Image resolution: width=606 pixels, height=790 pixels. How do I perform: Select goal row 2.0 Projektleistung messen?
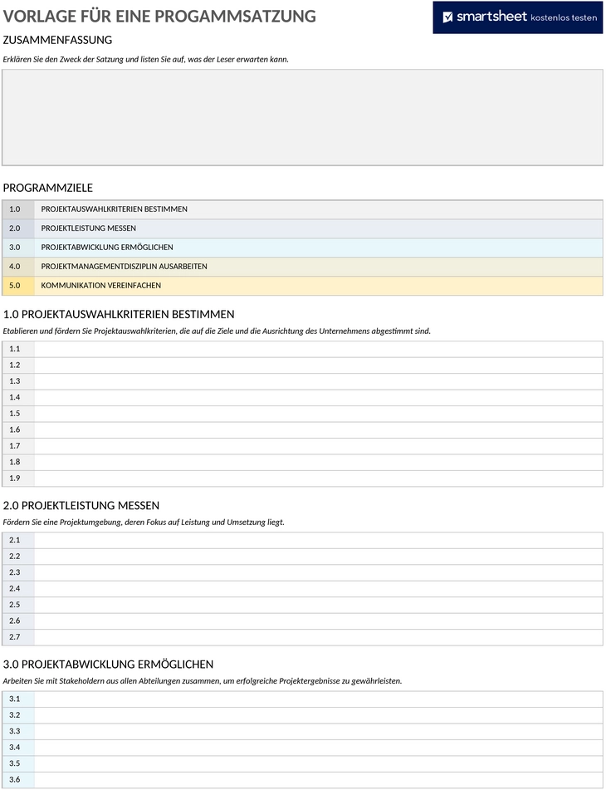[302, 228]
